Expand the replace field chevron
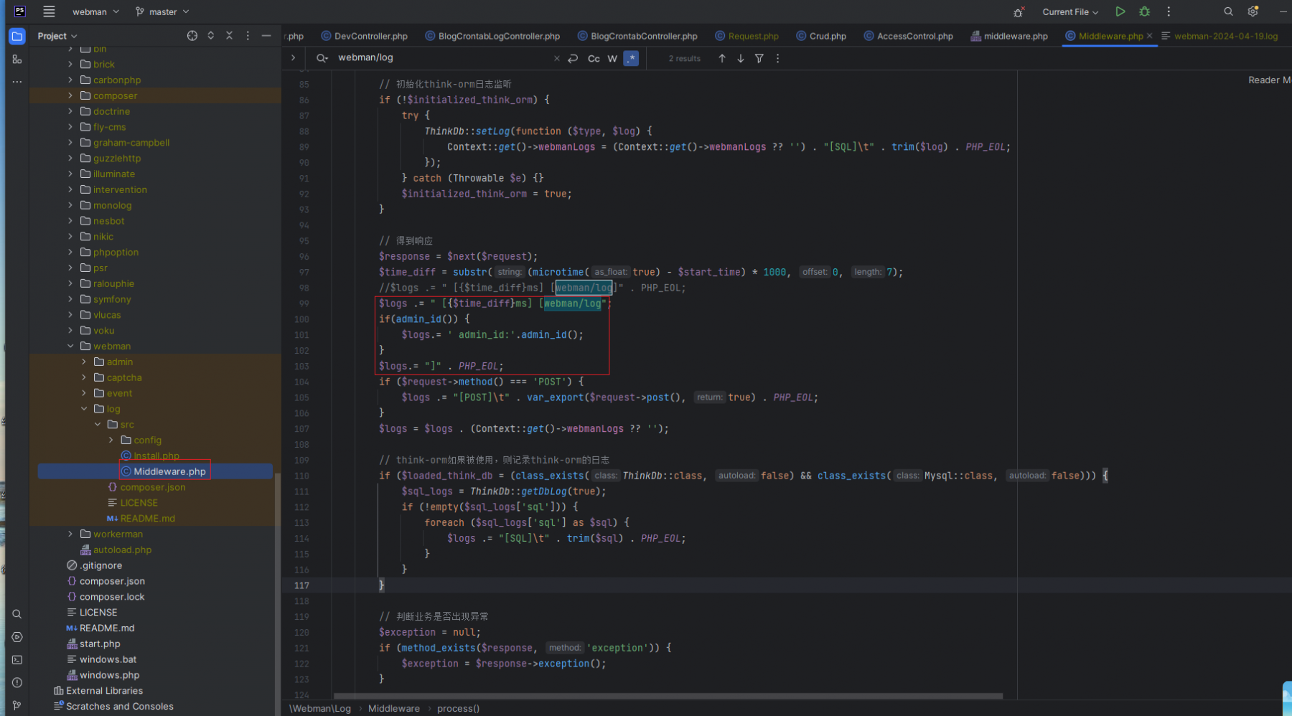This screenshot has height=716, width=1292. pos(293,57)
